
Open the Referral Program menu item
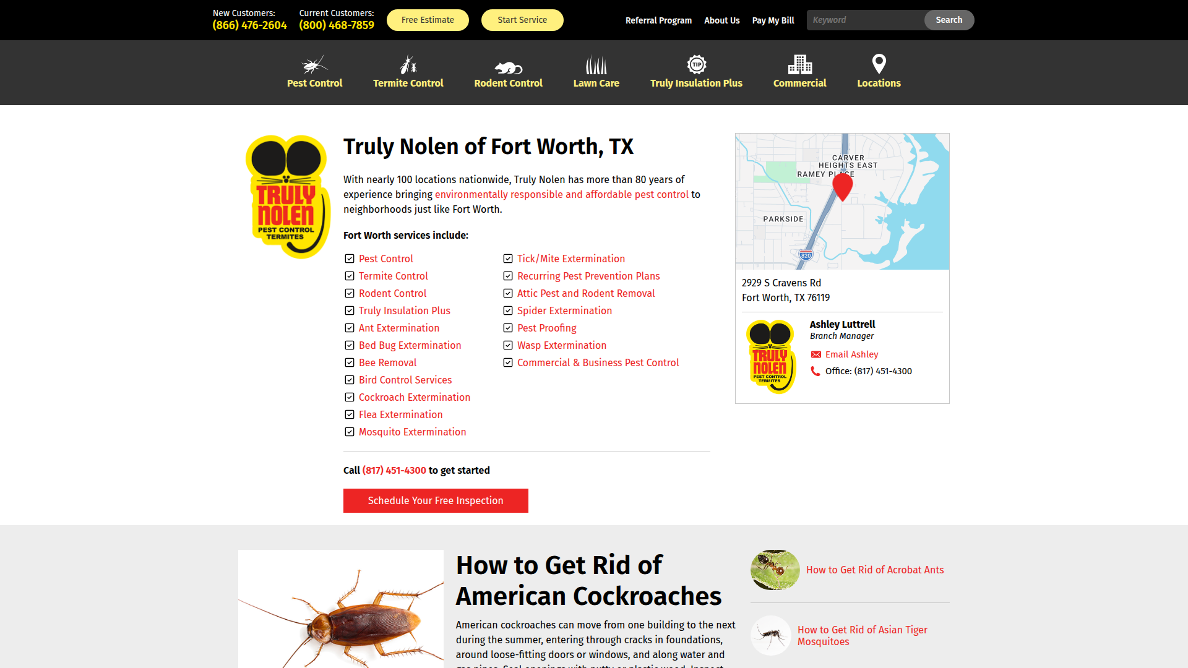point(658,20)
